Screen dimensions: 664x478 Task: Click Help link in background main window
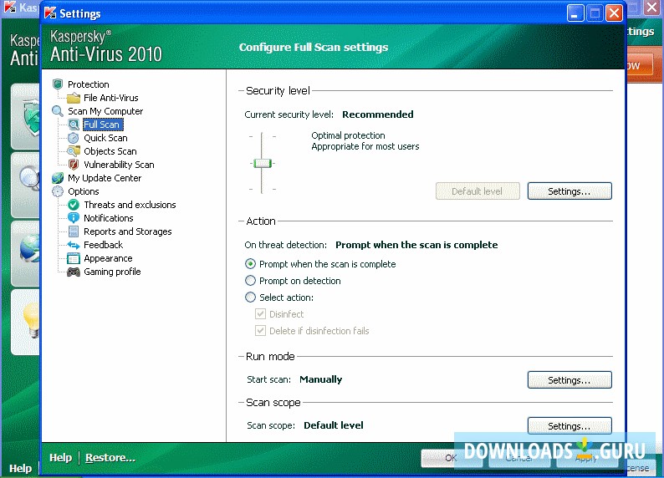coord(20,468)
